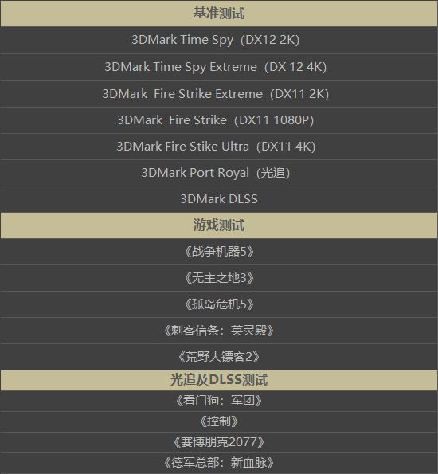Select 《刺客信条：英灵殿》 row
This screenshot has width=438, height=474.
click(219, 331)
